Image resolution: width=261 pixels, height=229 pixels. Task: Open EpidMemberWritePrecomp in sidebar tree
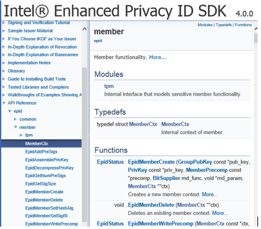[x=51, y=224]
